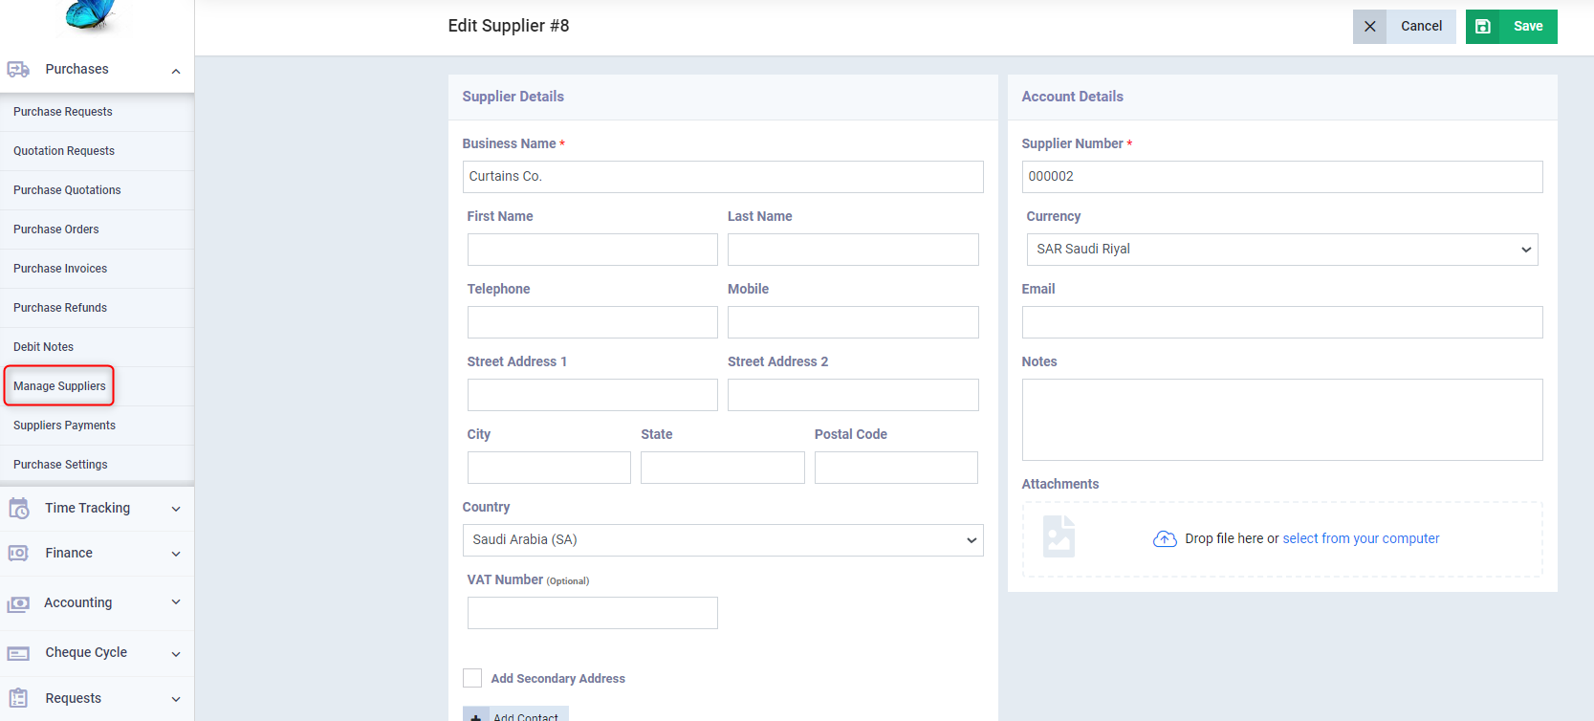
Task: Click the Accounting icon in sidebar
Action: point(18,603)
